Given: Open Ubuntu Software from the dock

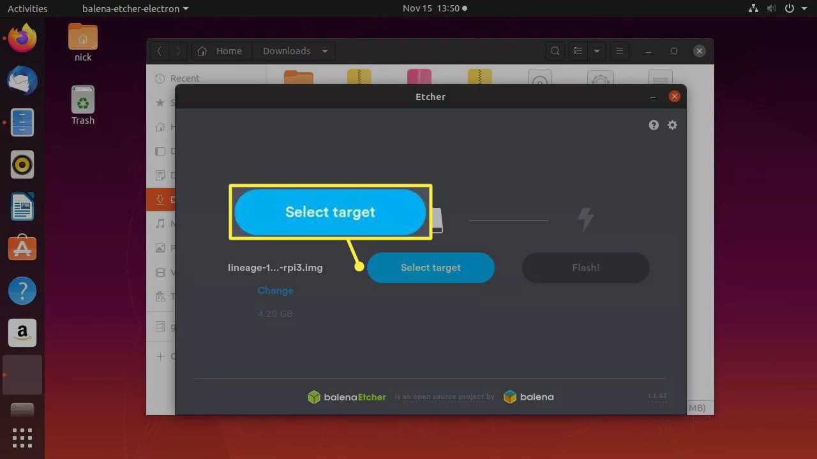Looking at the screenshot, I should tap(22, 249).
